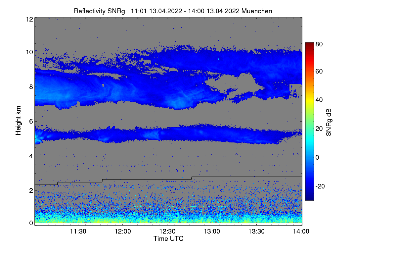
Task: Click the SNRg colorbar scale
Action: [x=309, y=121]
